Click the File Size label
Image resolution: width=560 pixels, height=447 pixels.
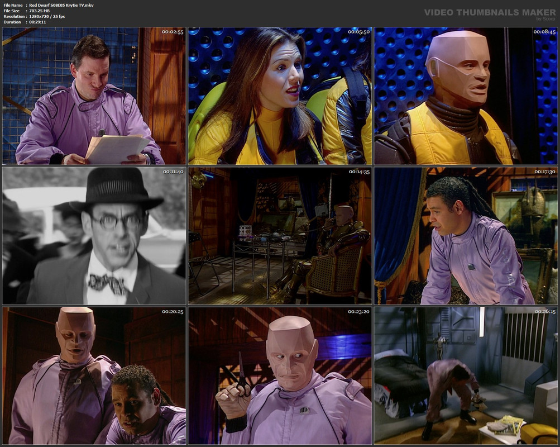click(x=11, y=11)
